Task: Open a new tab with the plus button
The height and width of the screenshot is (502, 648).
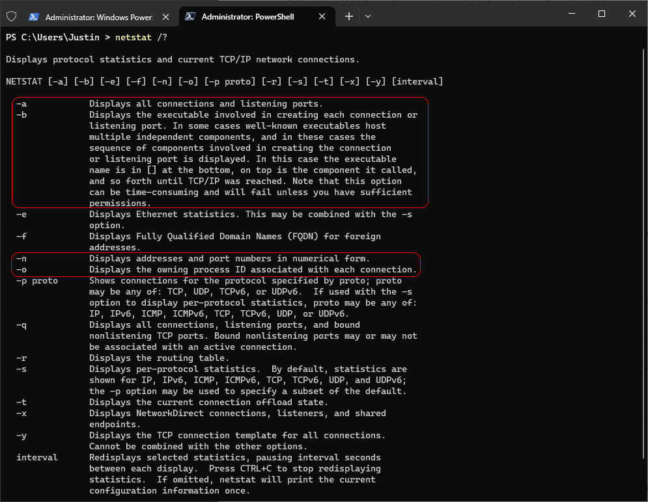Action: 349,16
